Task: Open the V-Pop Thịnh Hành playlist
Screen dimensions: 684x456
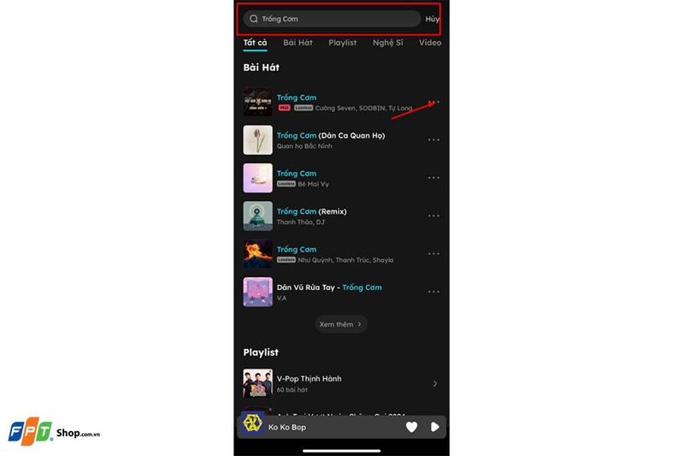Action: tap(309, 379)
